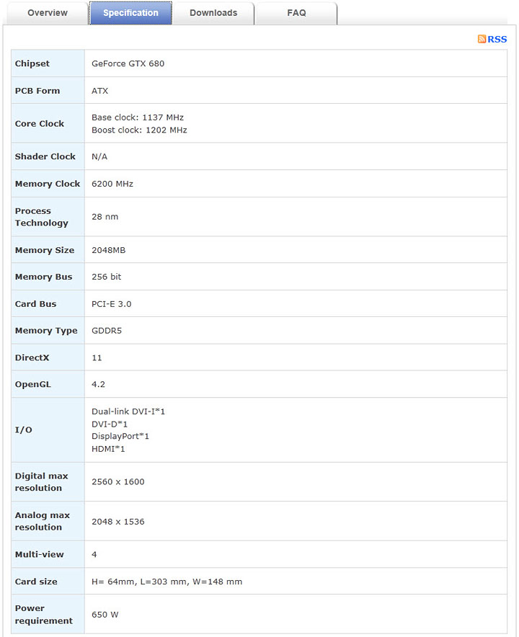Click the Multi-view row label
This screenshot has width=519, height=637.
[x=39, y=554]
